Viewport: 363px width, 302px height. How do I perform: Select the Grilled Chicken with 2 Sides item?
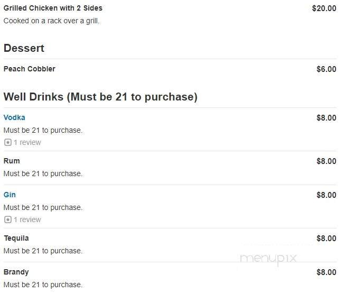coord(53,8)
